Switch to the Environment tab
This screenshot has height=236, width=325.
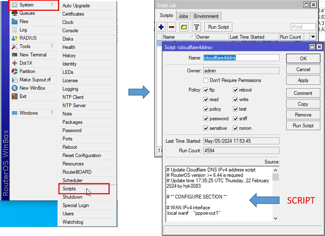tap(206, 16)
